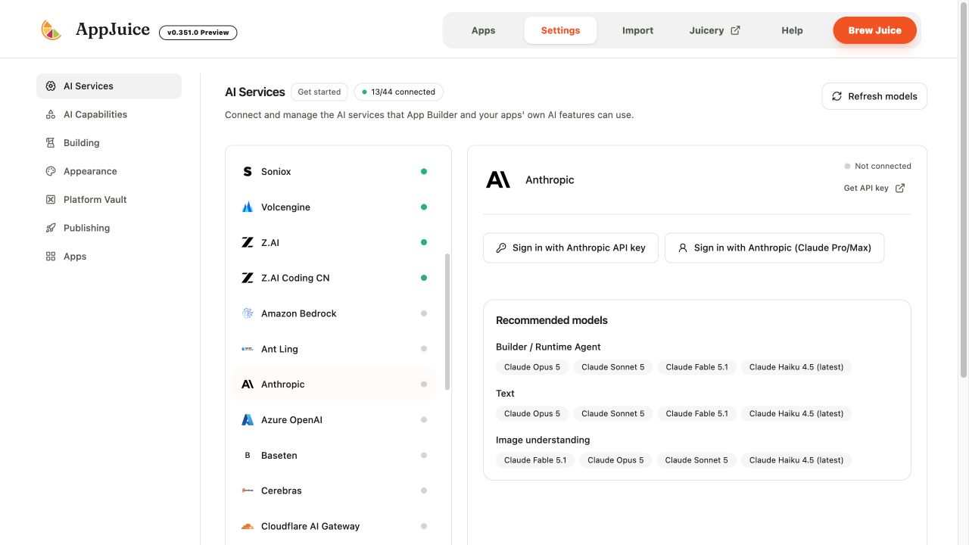Click the 13/44 connected badge
Viewport: 969px width, 545px height.
(398, 92)
